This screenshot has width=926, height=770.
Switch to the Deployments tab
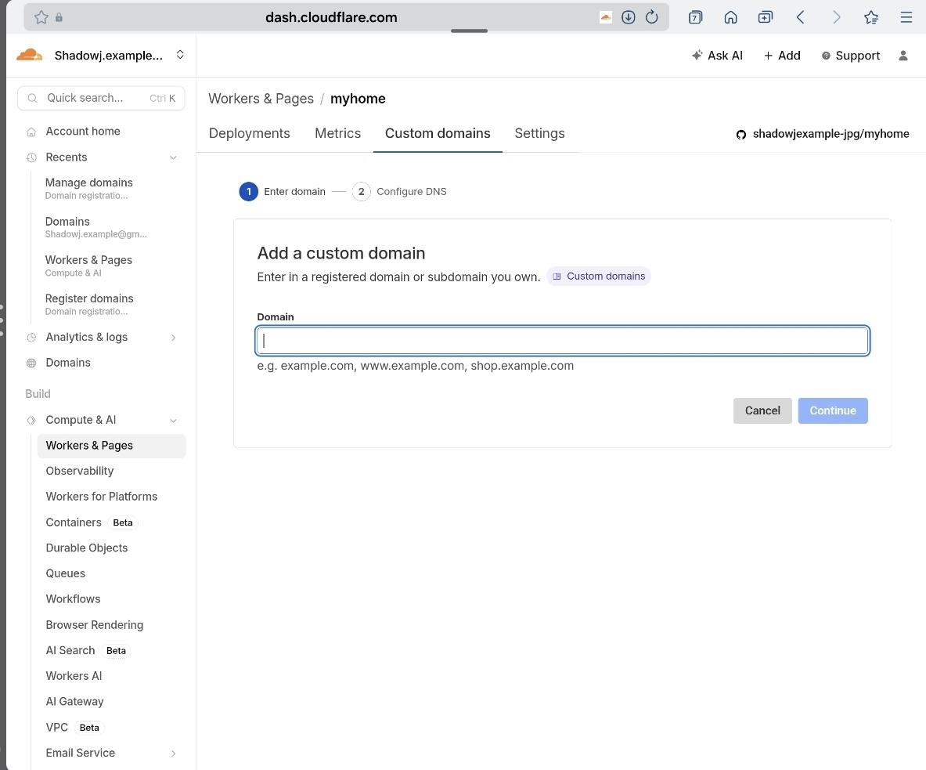249,133
